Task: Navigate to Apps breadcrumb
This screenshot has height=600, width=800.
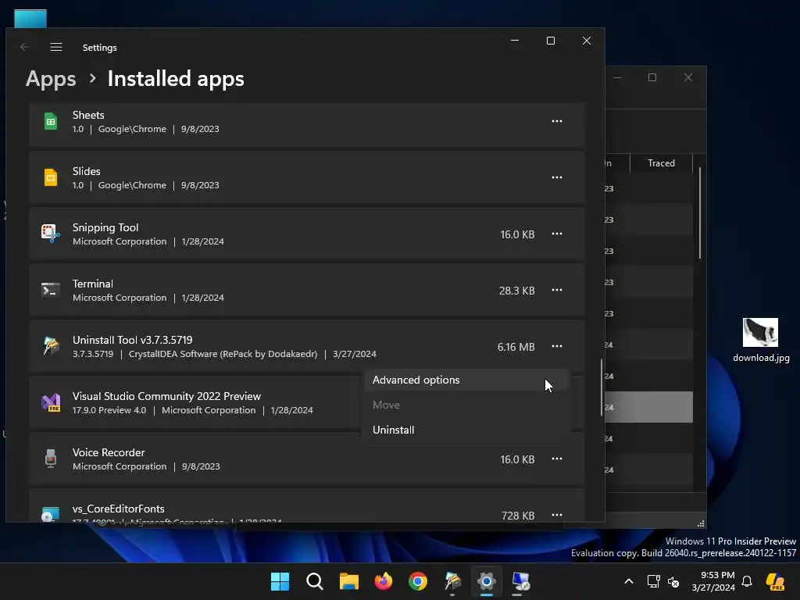Action: 51,79
